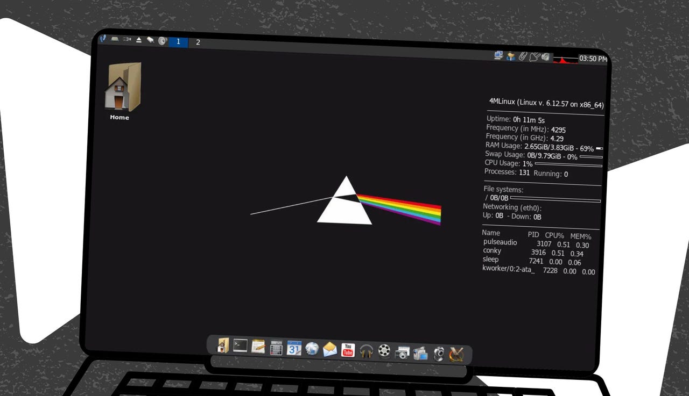Open the screenshot camera tool in the dock
This screenshot has height=396, width=689.
click(x=402, y=351)
